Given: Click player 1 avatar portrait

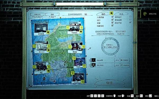Looking at the screenshot, I should pyautogui.click(x=93, y=60).
